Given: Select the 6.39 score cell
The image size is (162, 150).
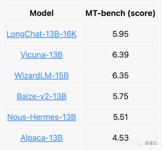Looking at the screenshot, I should click(x=120, y=55).
